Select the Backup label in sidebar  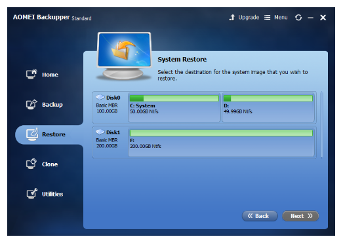tap(52, 105)
